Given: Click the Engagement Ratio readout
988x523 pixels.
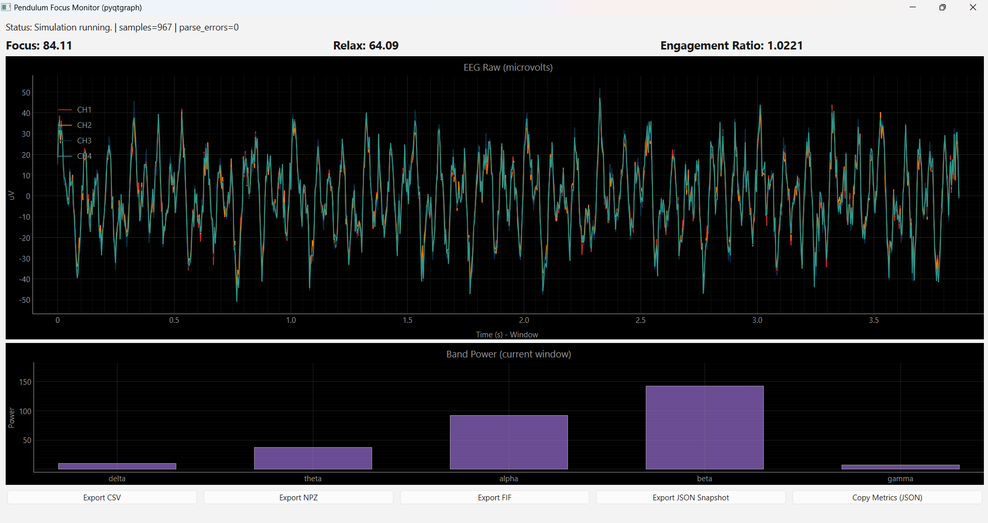Looking at the screenshot, I should pos(731,45).
